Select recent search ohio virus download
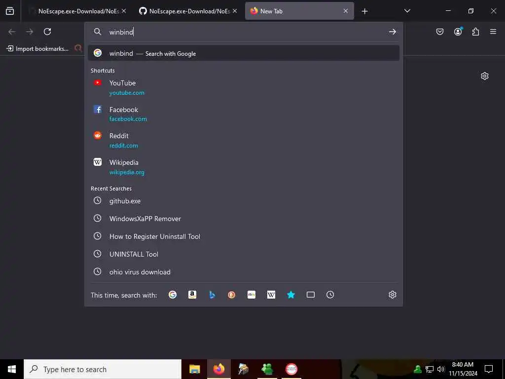The width and height of the screenshot is (505, 379). (x=244, y=272)
